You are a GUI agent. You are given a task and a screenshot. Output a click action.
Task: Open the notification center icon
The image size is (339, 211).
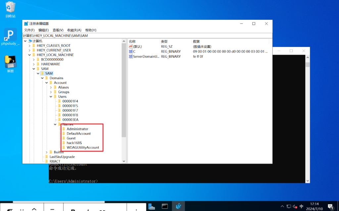[x=330, y=206]
